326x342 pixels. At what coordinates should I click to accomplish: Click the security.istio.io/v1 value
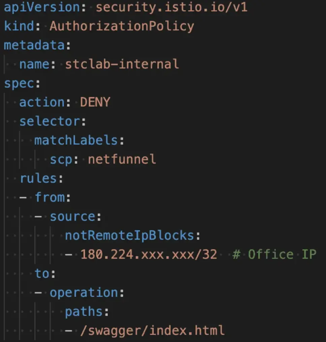(171, 7)
